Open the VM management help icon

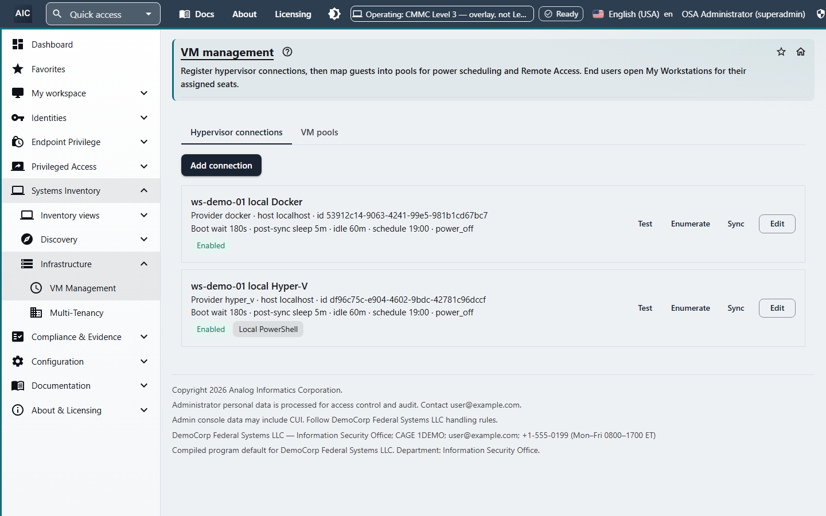point(287,52)
